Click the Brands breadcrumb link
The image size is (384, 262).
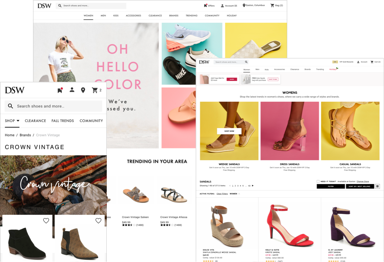(x=25, y=135)
